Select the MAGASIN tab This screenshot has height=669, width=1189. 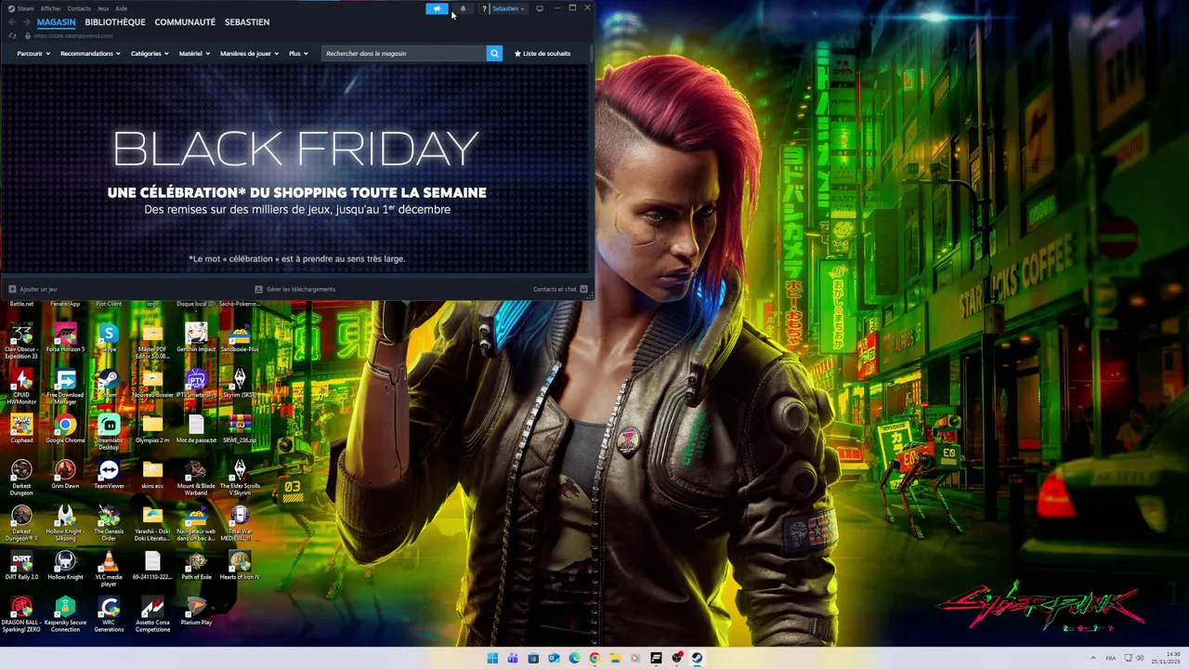point(57,21)
